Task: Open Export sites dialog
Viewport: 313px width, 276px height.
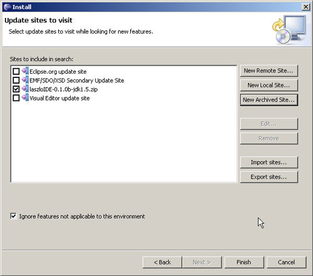Action: [269, 177]
